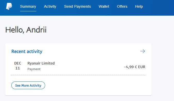The image size is (174, 101).
Task: Click the Payment type label under Ryanair
Action: coord(34,69)
